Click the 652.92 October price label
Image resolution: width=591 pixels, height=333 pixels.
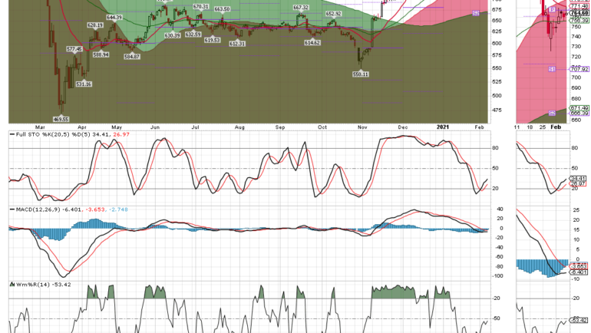click(333, 14)
